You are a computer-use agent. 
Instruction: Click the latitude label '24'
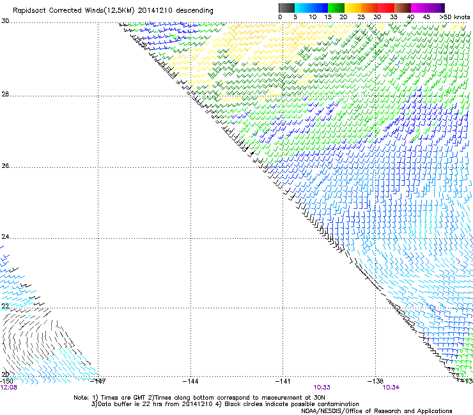(x=5, y=237)
